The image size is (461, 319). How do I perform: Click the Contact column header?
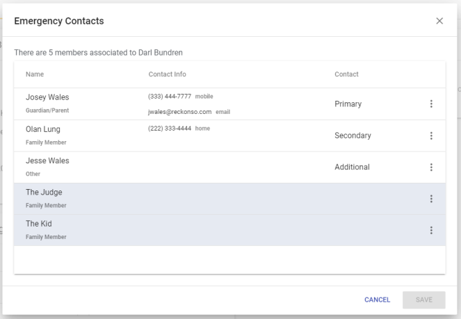tap(346, 74)
